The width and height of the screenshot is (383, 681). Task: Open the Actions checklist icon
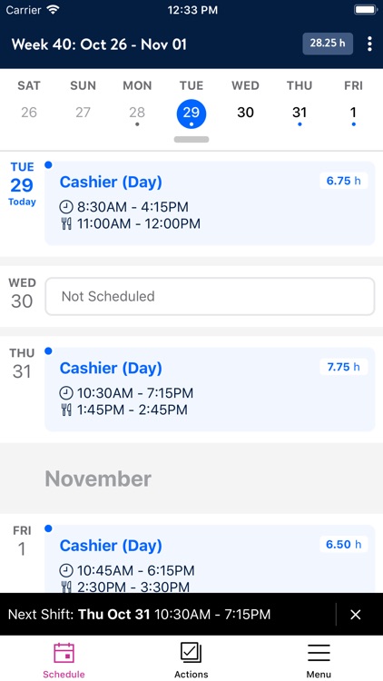pos(191,653)
